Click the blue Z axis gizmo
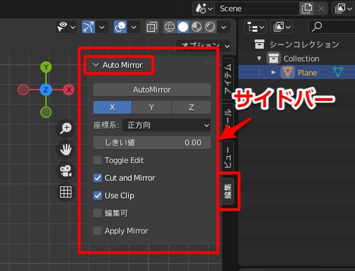The height and width of the screenshot is (271, 355). point(46,90)
